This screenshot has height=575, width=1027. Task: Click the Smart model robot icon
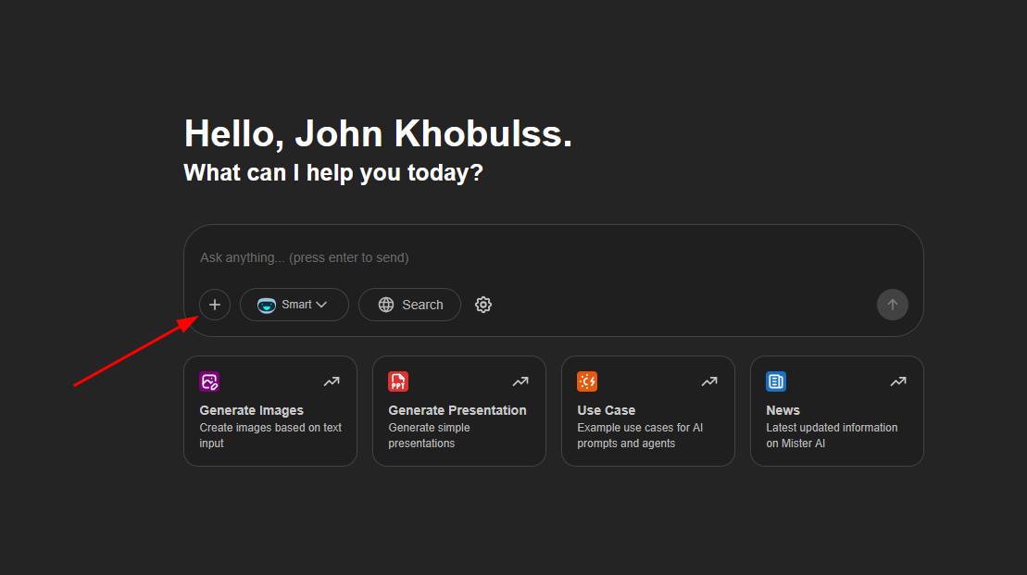pyautogui.click(x=267, y=305)
